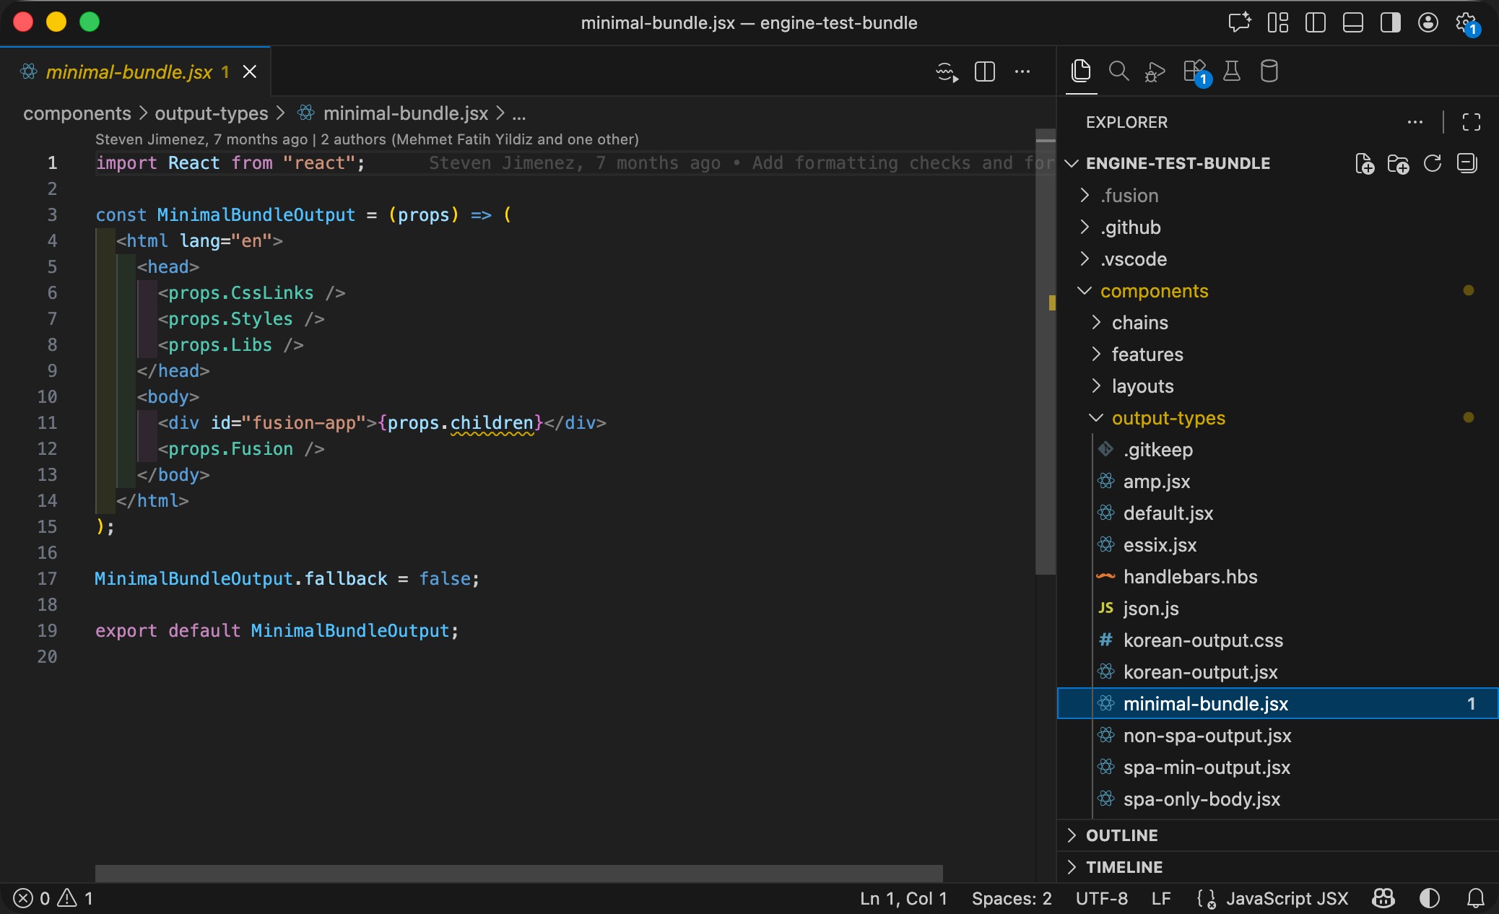Toggle the bottom panel layout button
The width and height of the screenshot is (1499, 914).
[1352, 23]
